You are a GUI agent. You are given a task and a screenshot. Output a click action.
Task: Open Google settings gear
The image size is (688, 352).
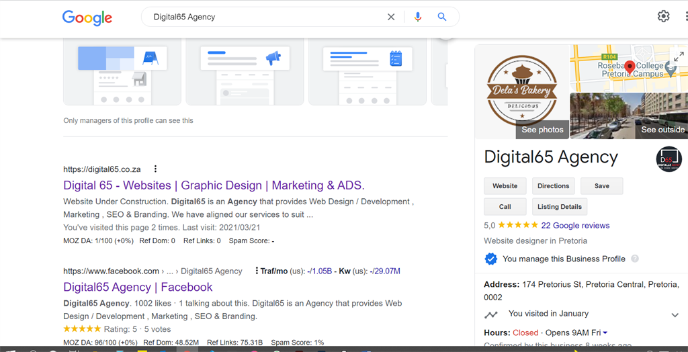[663, 17]
